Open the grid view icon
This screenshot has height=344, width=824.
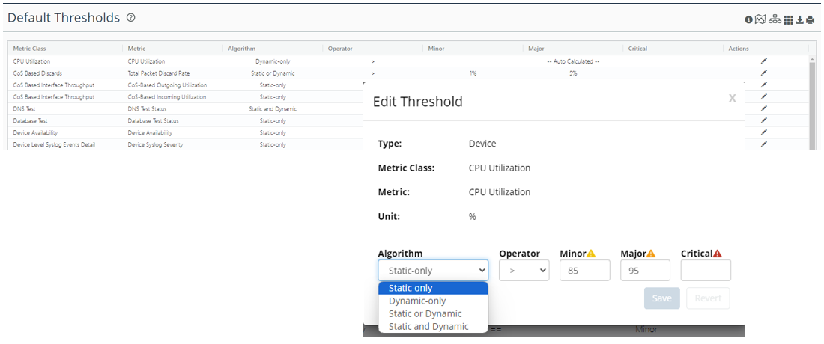(x=788, y=20)
